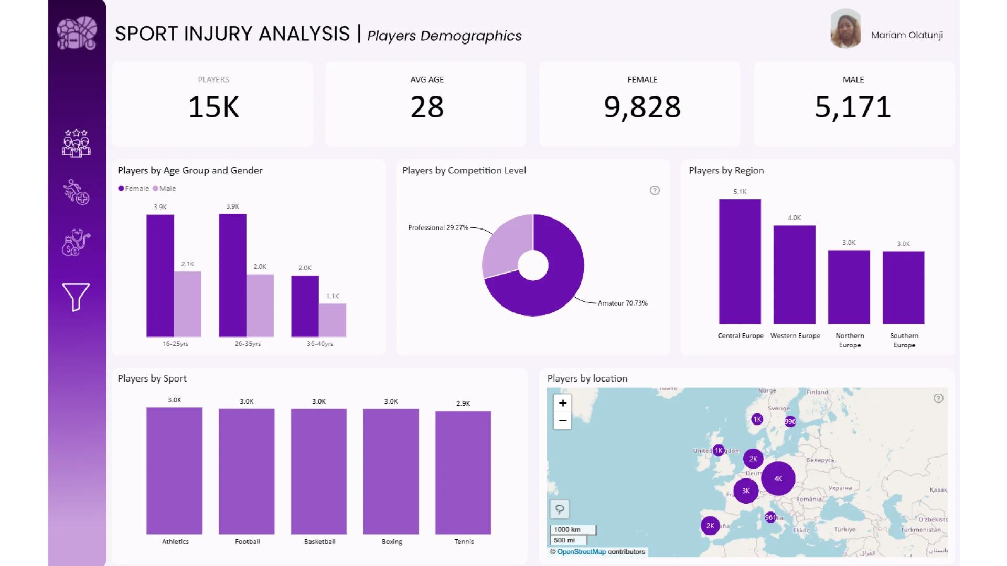Viewport: 1007px width, 566px height.
Task: Click the AVG AGE 28 card
Action: (x=426, y=104)
